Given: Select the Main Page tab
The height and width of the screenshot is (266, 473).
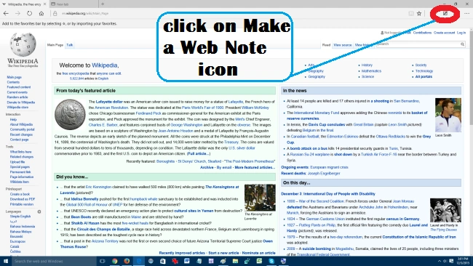Looking at the screenshot, I should (55, 45).
